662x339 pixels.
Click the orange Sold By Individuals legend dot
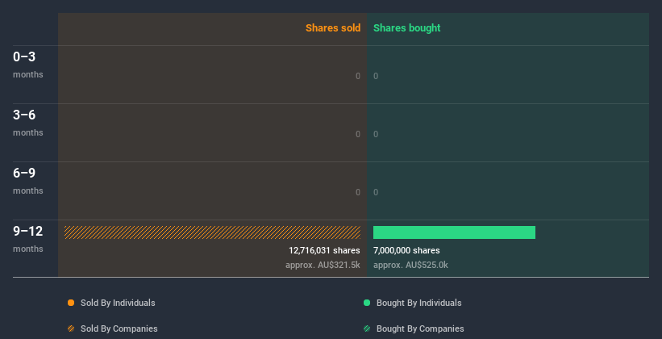71,303
